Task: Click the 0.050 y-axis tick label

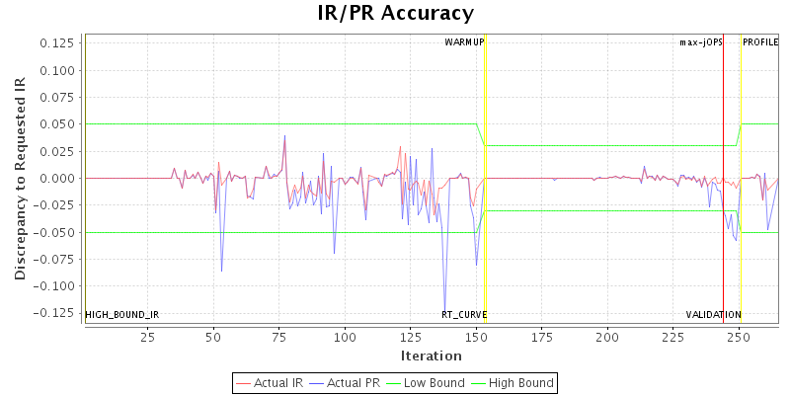Action: click(x=57, y=124)
